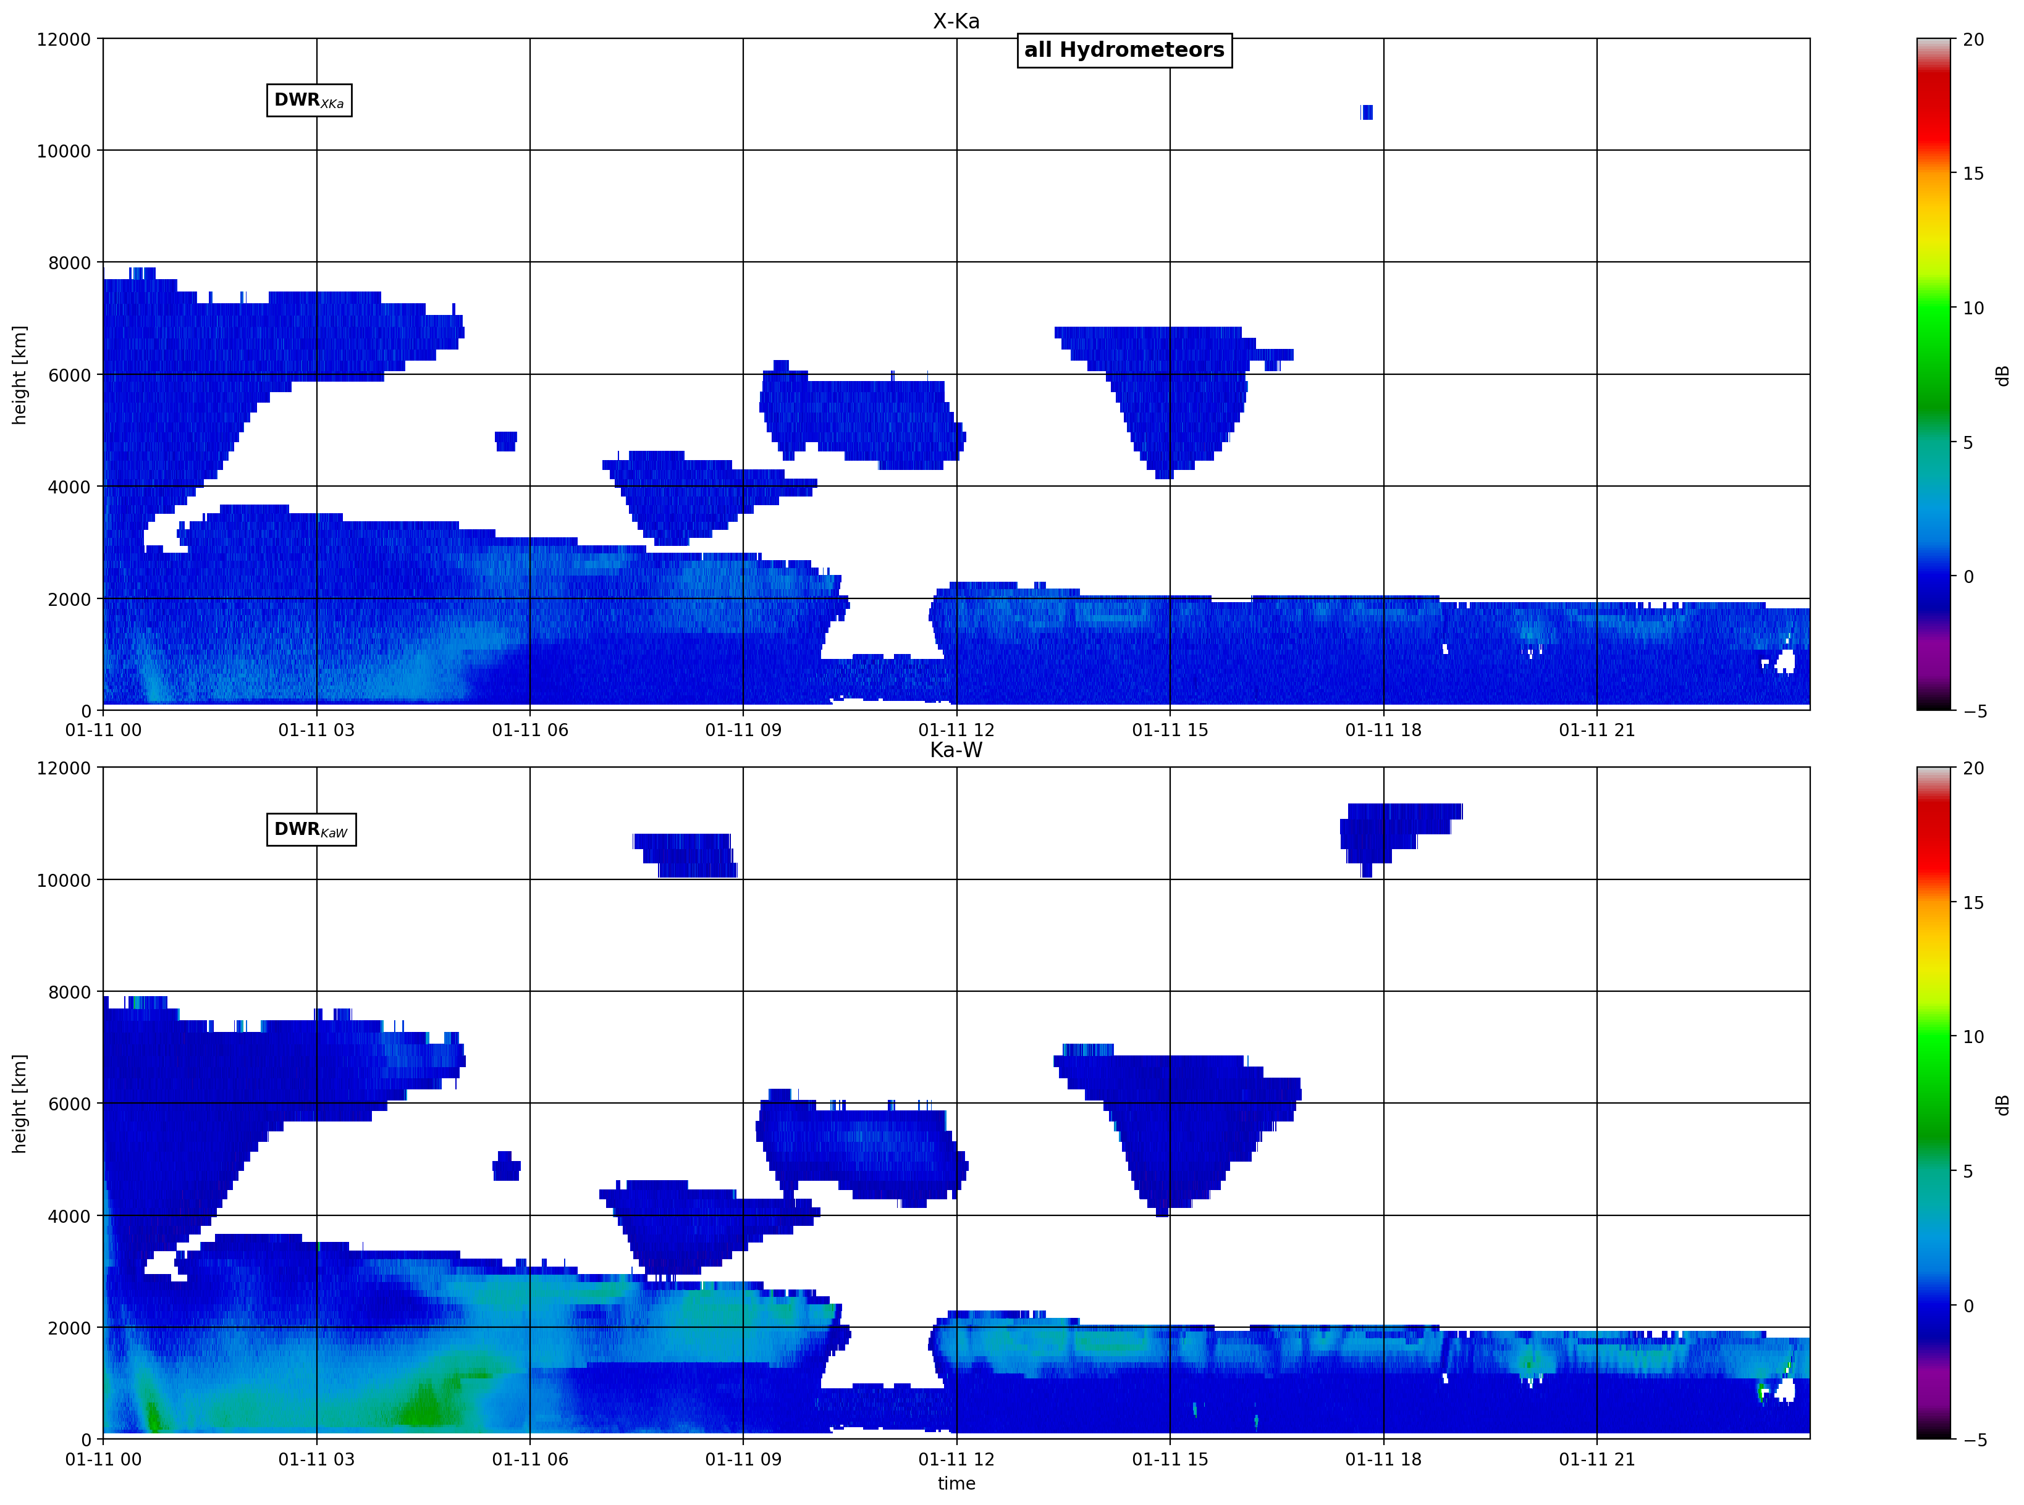
Task: Click the "01-11 21" x-tick under bottom plot
Action: tap(1596, 1459)
